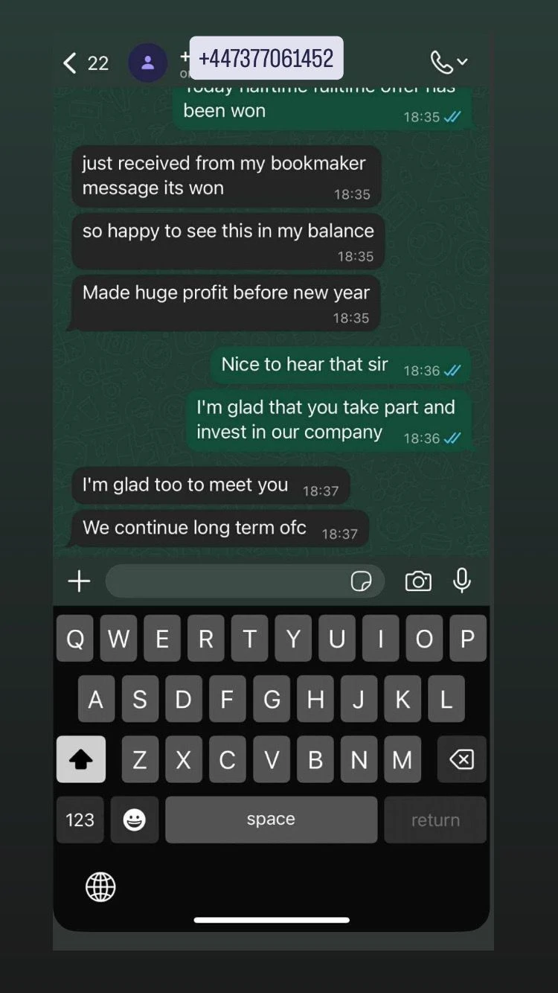The width and height of the screenshot is (558, 993).
Task: Launch the camera icon
Action: [418, 581]
